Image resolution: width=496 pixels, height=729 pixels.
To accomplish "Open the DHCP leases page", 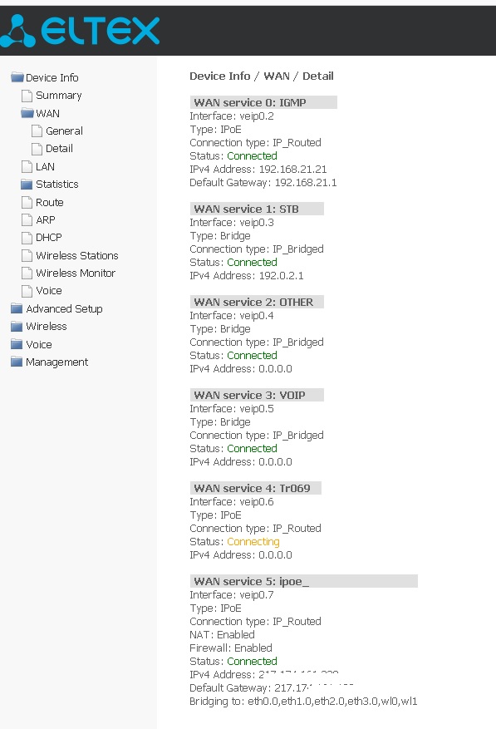I will pos(49,238).
